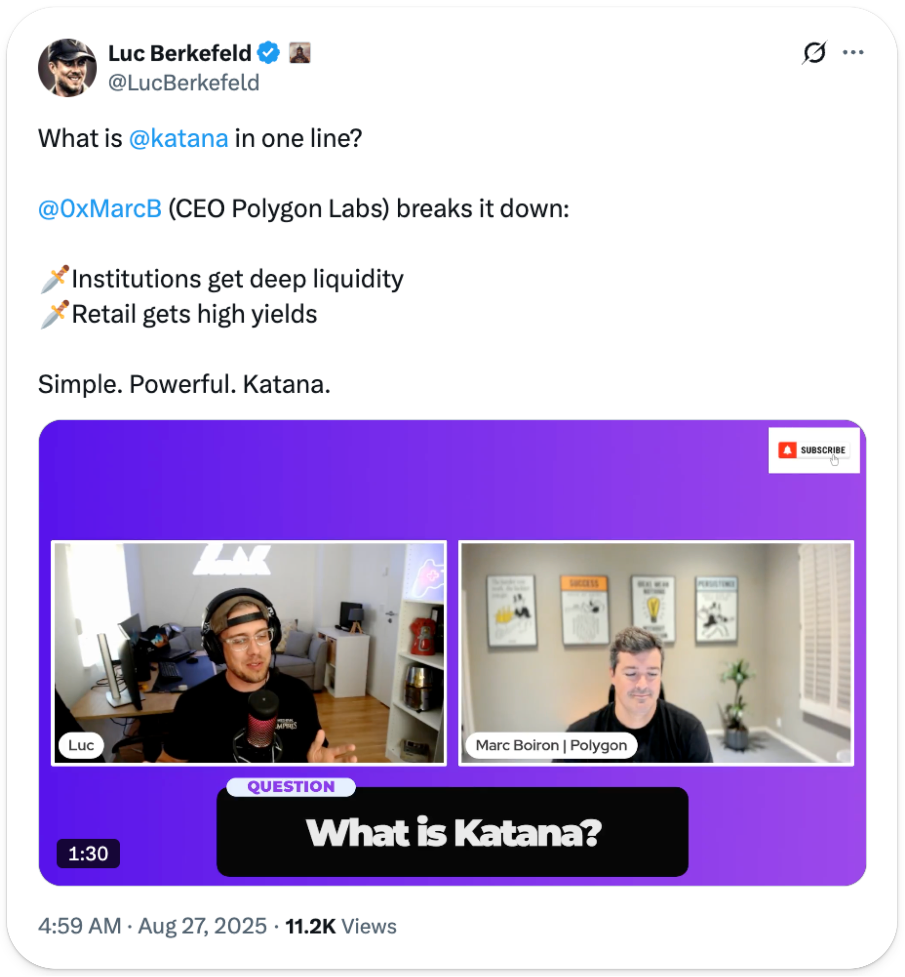Screen dimensions: 905x977
Task: Open the @katana mention link
Action: (179, 139)
